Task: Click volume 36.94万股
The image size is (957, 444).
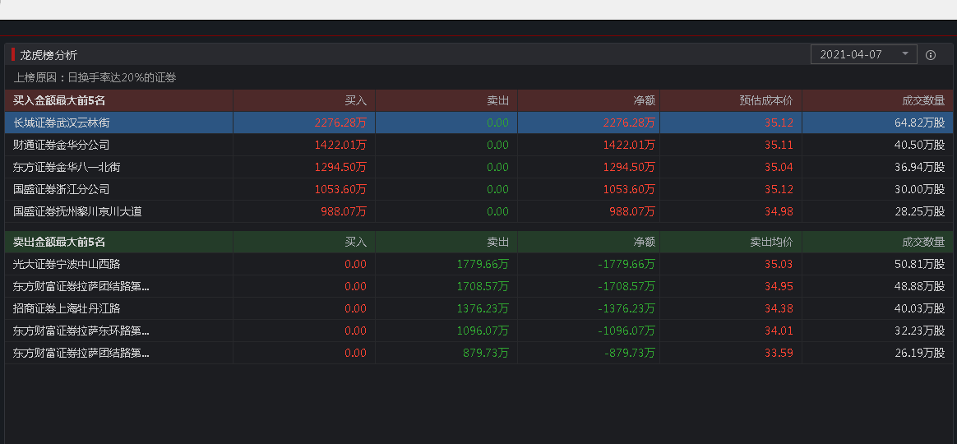Action: 920,167
